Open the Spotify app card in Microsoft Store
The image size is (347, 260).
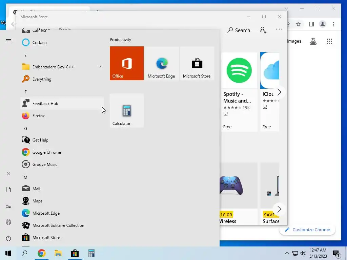tap(239, 92)
